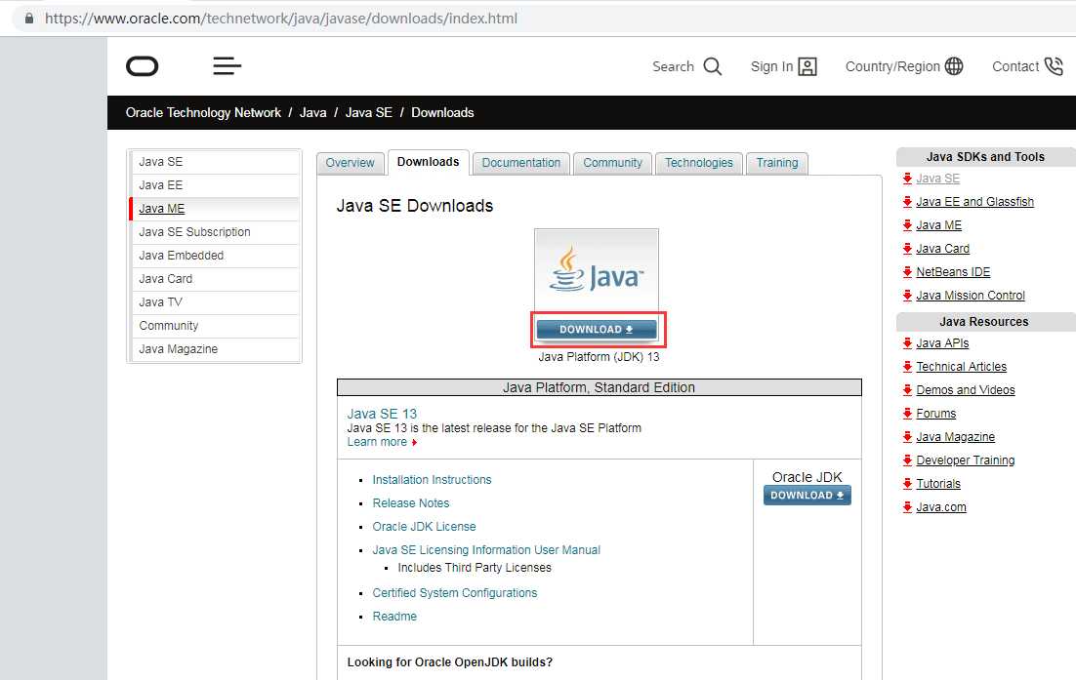Select the Downloads tab
Image resolution: width=1076 pixels, height=680 pixels.
tap(429, 163)
